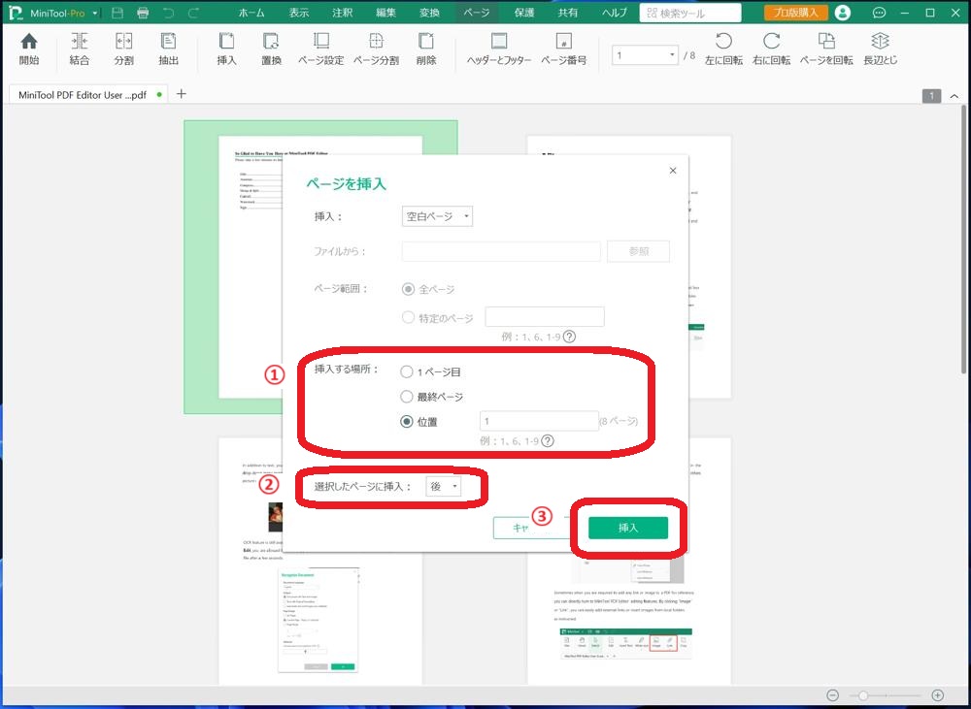Open the ページ番号 tool
Viewport: 971px width, 709px height.
563,48
